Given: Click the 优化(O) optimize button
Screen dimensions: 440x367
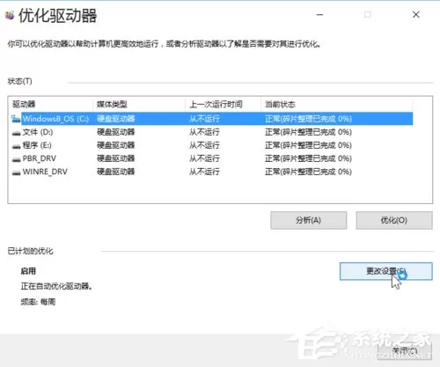Looking at the screenshot, I should 394,220.
